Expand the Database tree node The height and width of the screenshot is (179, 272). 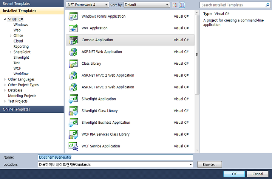point(5,91)
